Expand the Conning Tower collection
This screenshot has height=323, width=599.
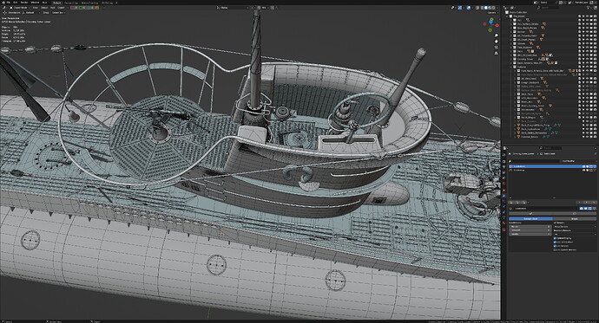click(510, 59)
